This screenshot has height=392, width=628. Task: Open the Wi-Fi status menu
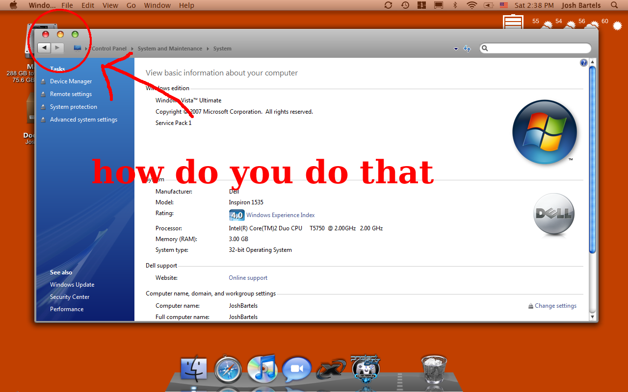click(x=471, y=5)
